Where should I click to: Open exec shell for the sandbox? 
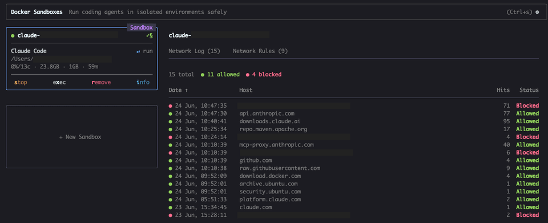pos(59,82)
